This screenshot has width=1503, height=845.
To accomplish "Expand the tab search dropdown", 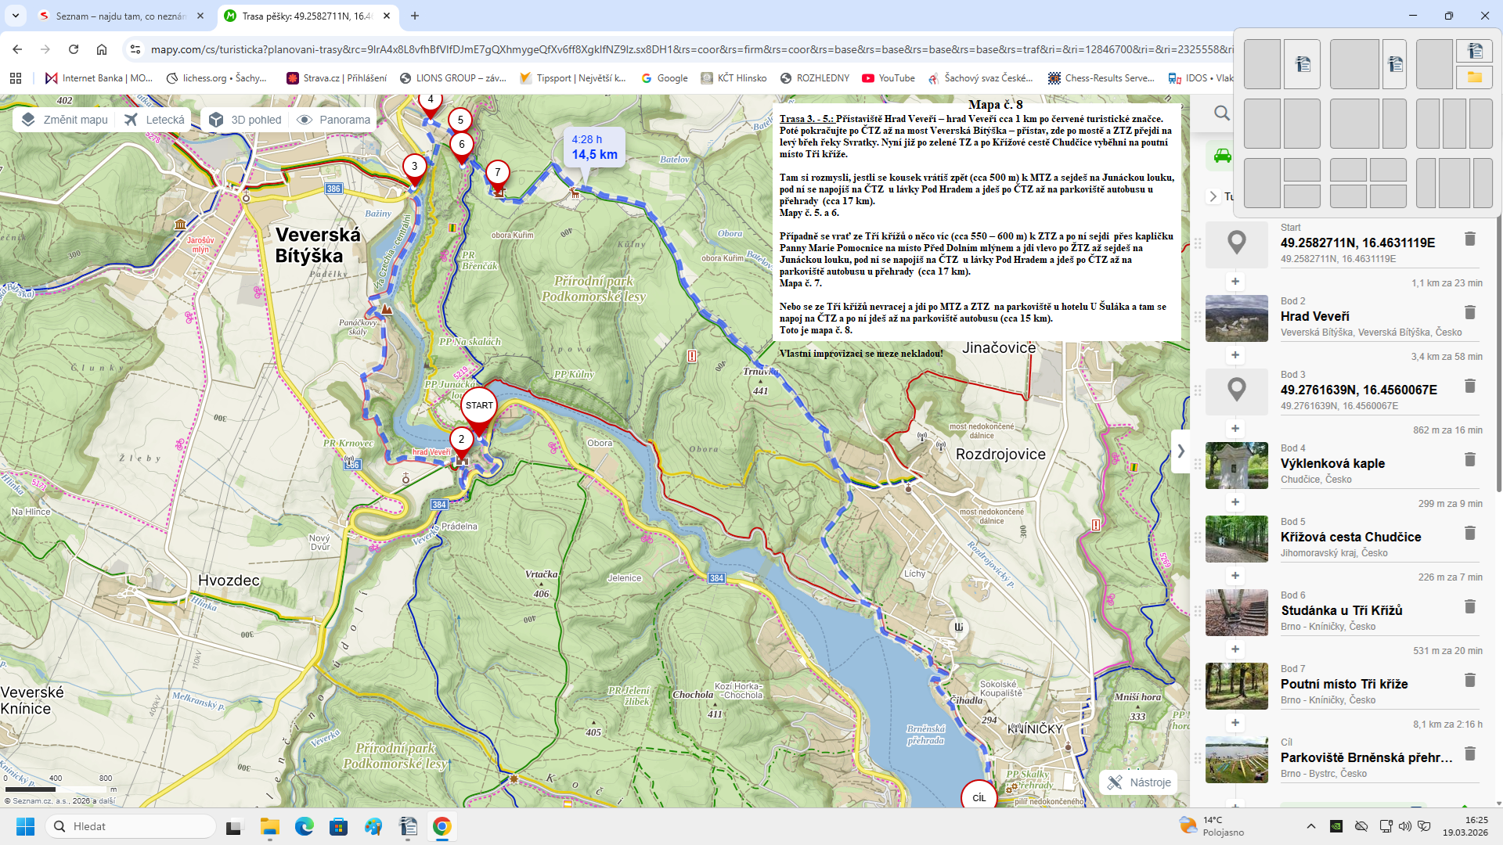I will [16, 16].
